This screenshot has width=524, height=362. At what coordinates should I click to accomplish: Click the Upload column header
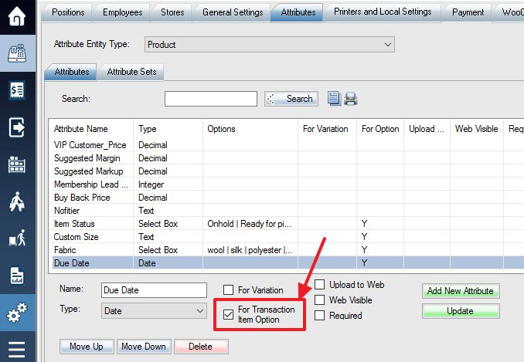pyautogui.click(x=427, y=129)
